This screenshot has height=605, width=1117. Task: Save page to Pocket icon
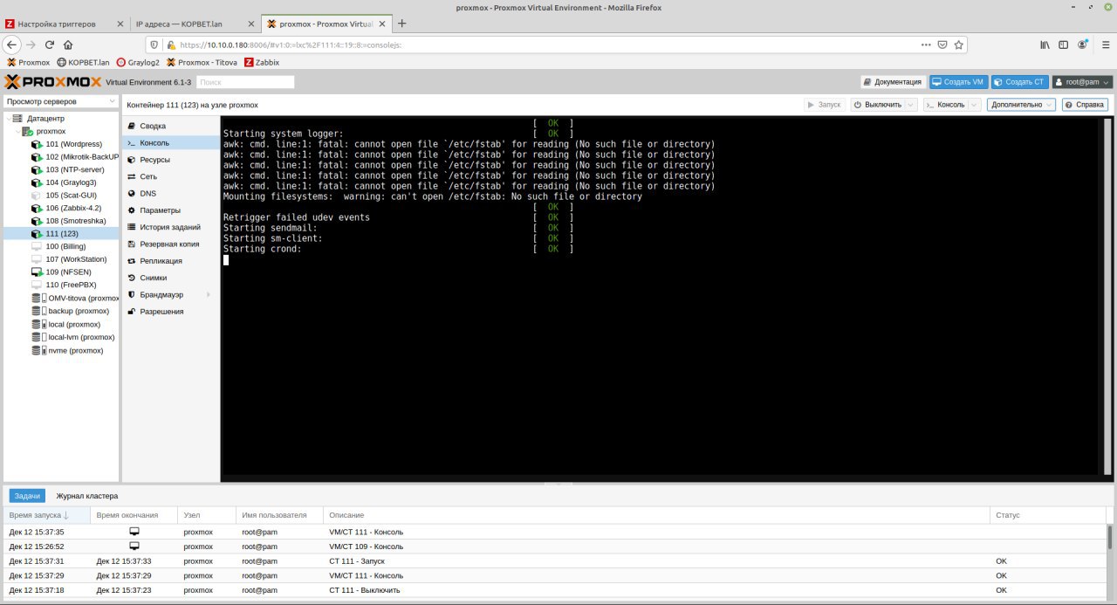coord(942,45)
